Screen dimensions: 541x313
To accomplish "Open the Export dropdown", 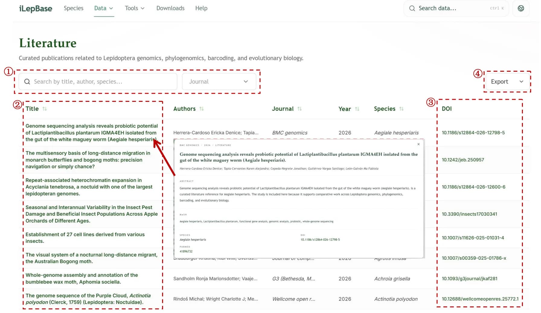I will [x=507, y=82].
